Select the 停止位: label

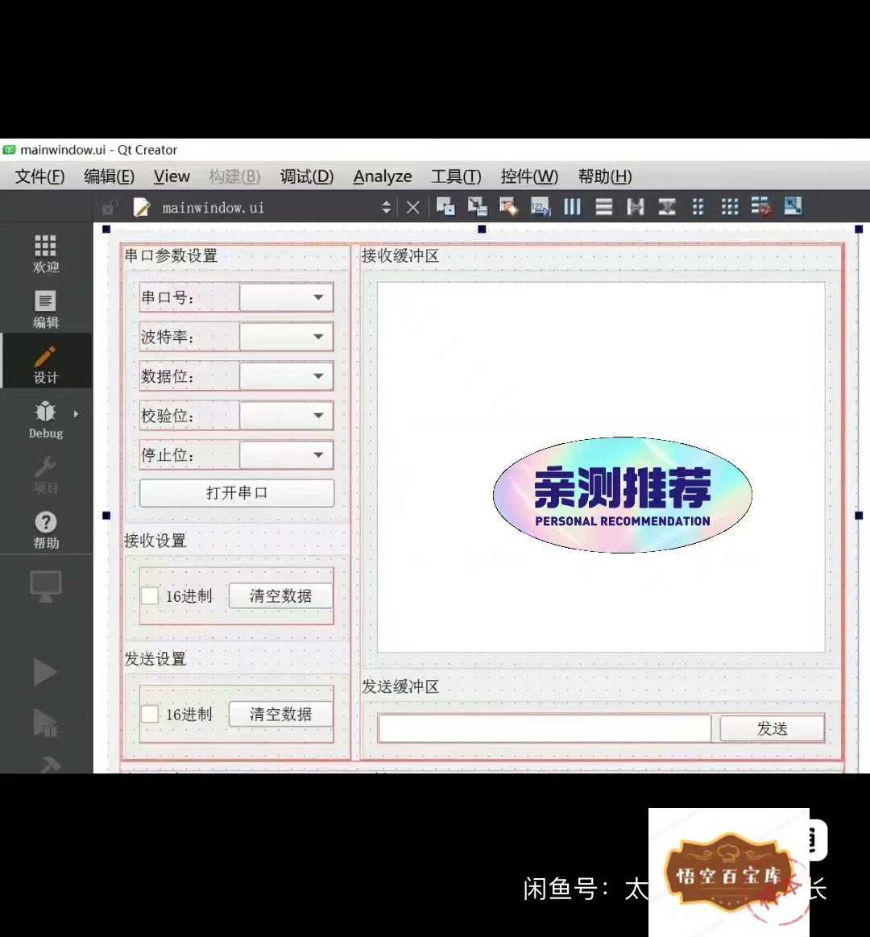pyautogui.click(x=168, y=455)
